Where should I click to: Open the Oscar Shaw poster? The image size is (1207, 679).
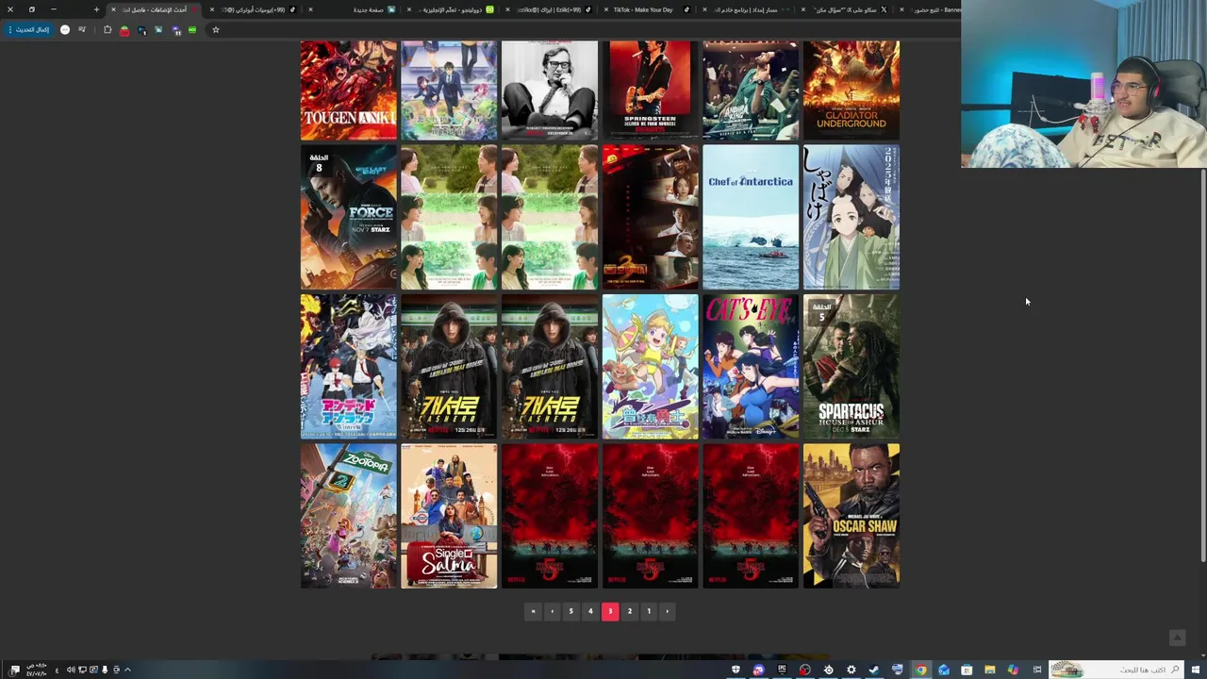point(851,516)
